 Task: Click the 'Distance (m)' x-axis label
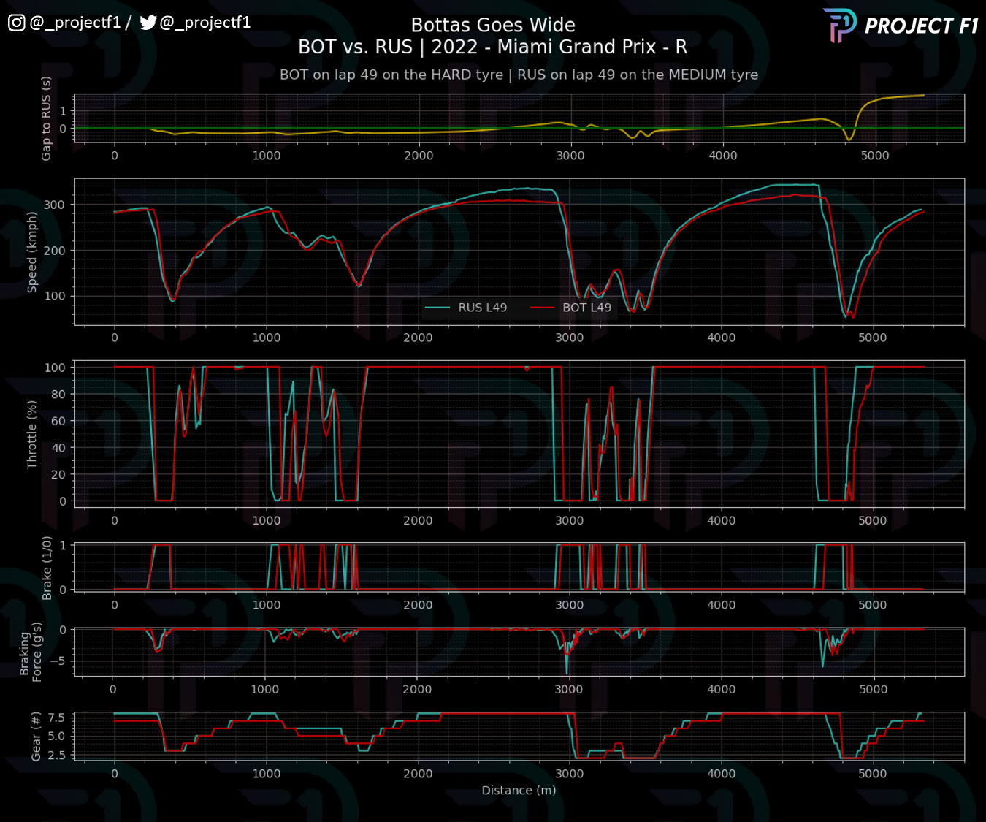pos(519,790)
